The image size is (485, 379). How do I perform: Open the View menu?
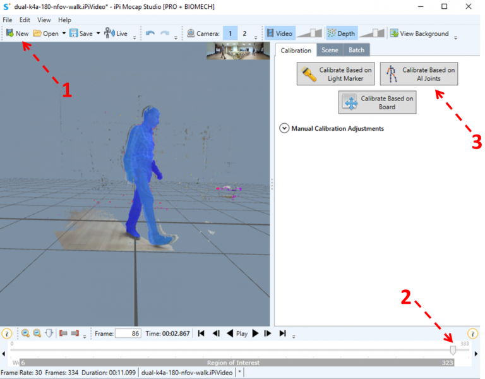[44, 20]
